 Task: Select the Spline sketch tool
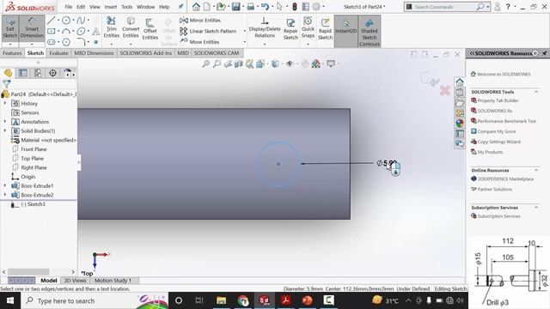(81, 21)
